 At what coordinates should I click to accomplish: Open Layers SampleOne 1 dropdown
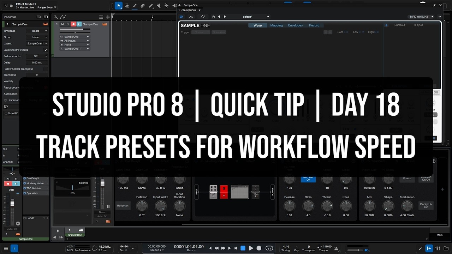pos(37,43)
